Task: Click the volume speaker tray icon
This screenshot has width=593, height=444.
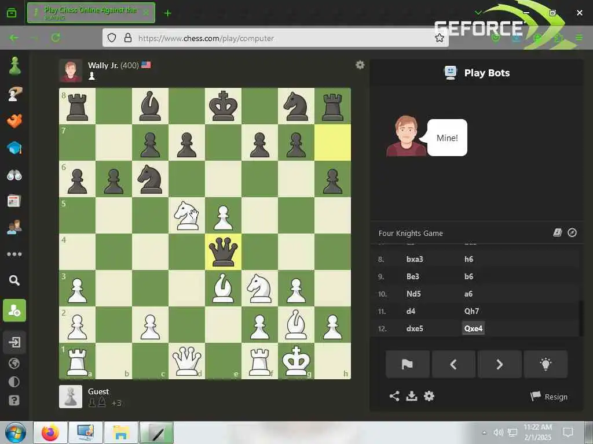Action: (x=498, y=432)
